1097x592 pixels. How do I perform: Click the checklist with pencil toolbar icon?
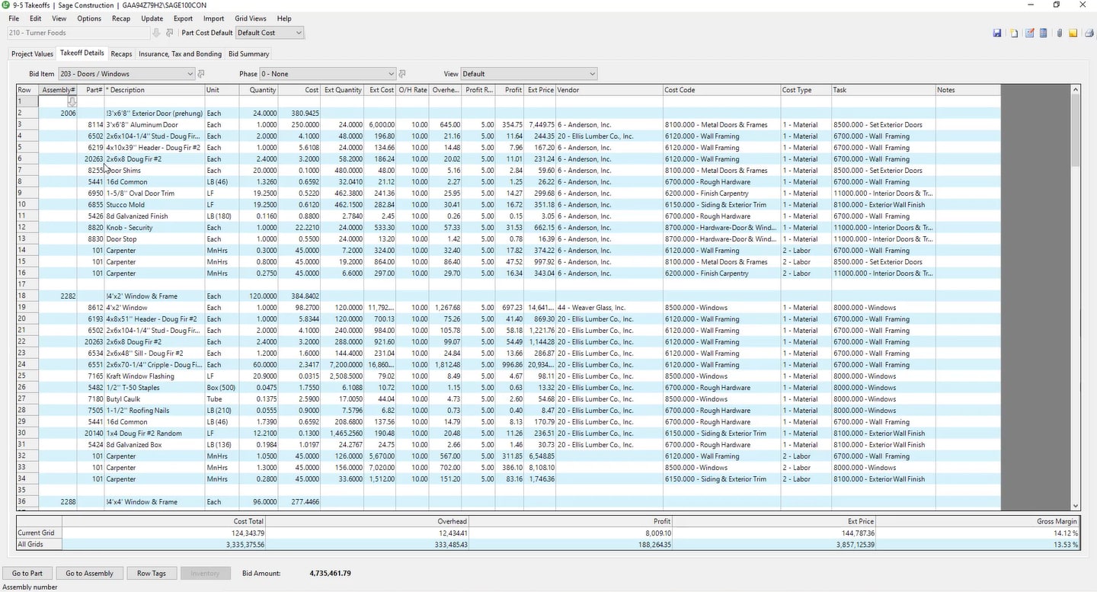click(x=1030, y=33)
